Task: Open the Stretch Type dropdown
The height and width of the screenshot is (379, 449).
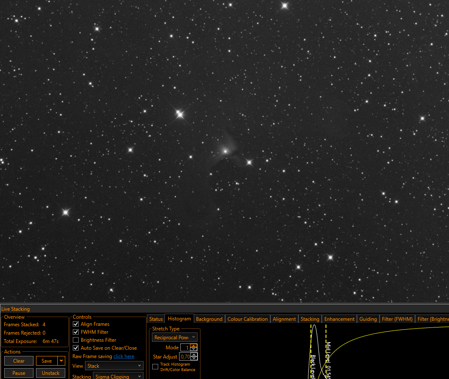Action: tap(174, 338)
